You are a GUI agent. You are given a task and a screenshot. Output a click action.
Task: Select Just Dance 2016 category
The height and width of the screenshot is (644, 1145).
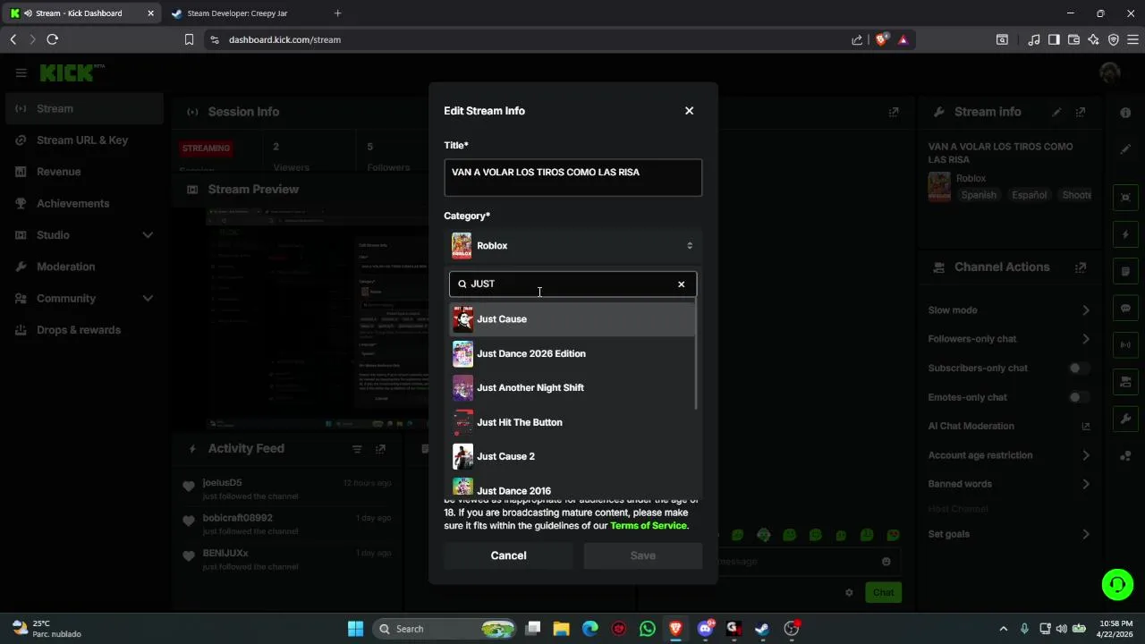click(x=572, y=489)
